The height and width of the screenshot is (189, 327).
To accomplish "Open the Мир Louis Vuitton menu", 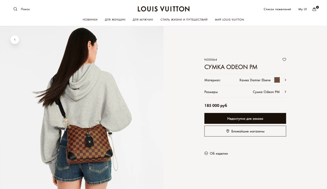I will (229, 20).
